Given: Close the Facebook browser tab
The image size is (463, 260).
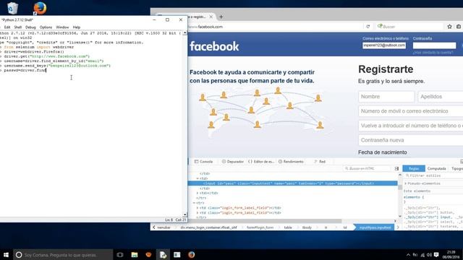Looking at the screenshot, I should pyautogui.click(x=211, y=17).
